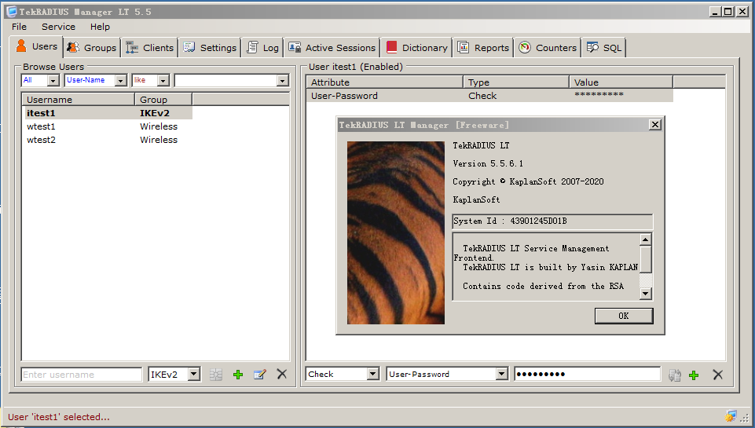Screen dimensions: 755x428
Task: Click the grayed grid icon beside IKEv2
Action: pos(216,375)
